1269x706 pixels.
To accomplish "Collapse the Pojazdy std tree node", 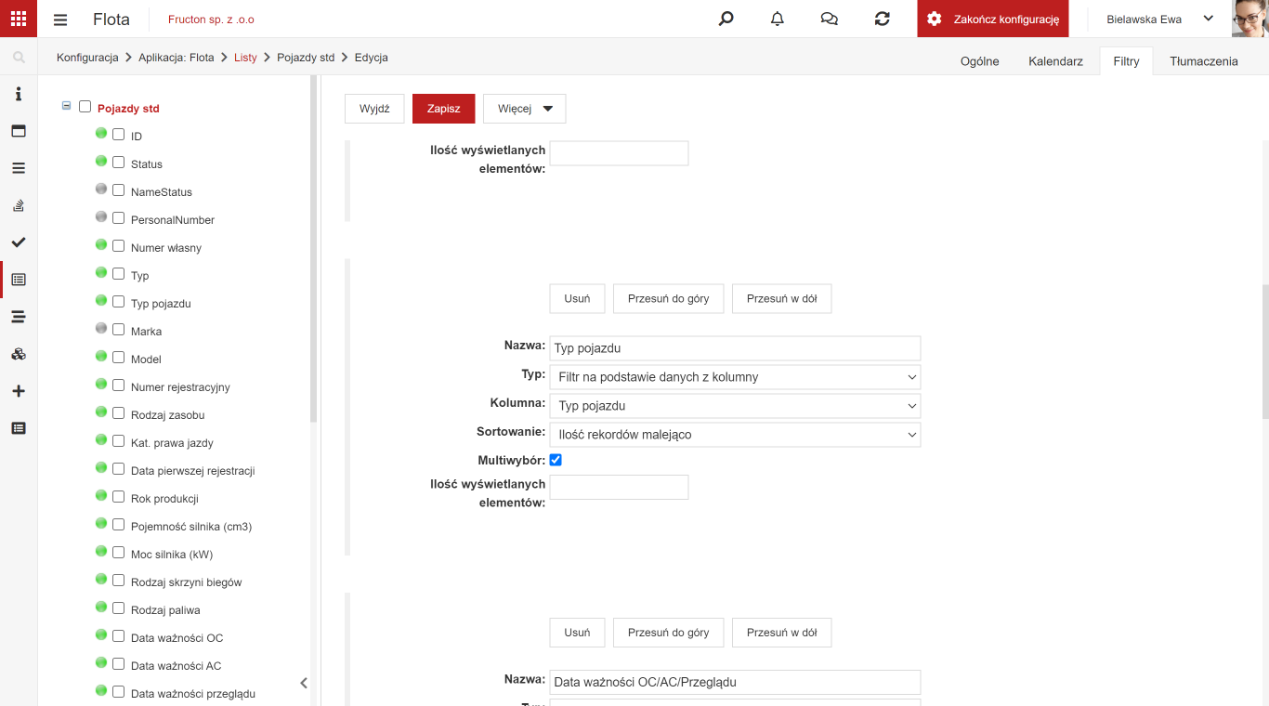I will pyautogui.click(x=66, y=106).
